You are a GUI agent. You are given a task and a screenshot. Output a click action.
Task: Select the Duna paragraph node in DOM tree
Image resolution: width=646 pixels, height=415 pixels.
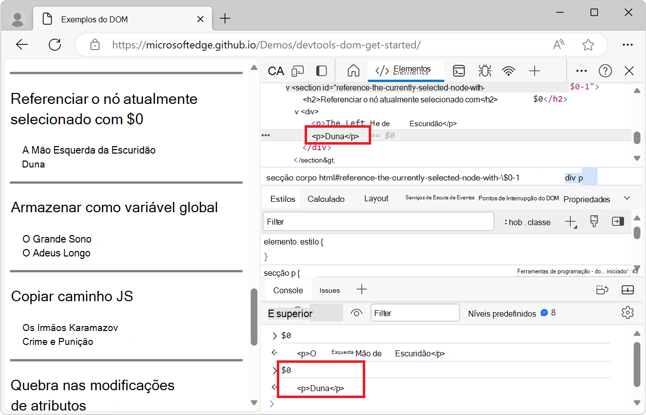pos(335,136)
